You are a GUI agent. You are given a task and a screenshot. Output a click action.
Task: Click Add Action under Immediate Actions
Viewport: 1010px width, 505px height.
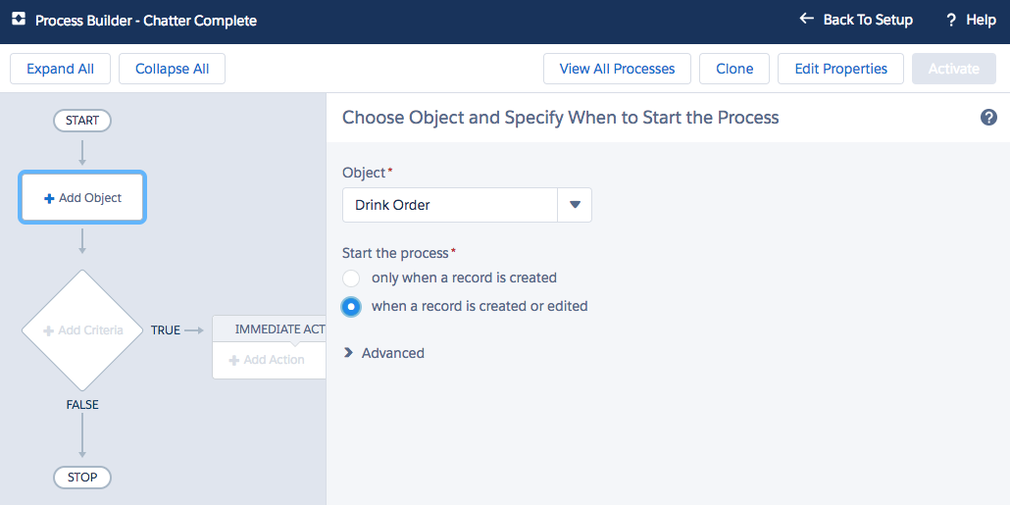(x=267, y=360)
